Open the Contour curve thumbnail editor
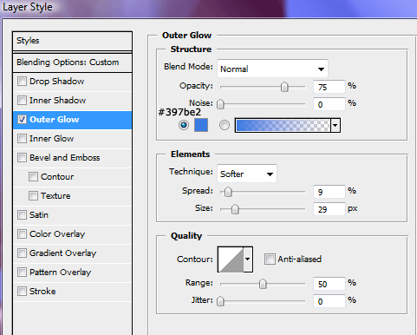Viewport: 417px width, 335px height. (x=231, y=259)
